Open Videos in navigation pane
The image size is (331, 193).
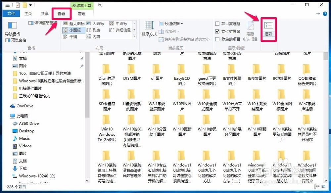22,146
